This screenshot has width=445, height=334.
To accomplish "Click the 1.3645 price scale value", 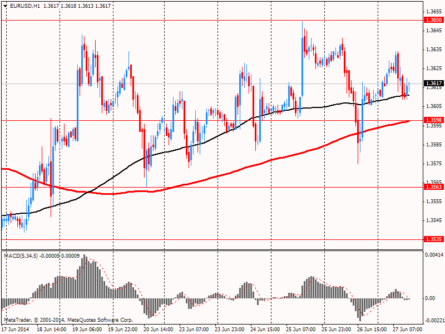I will click(434, 31).
